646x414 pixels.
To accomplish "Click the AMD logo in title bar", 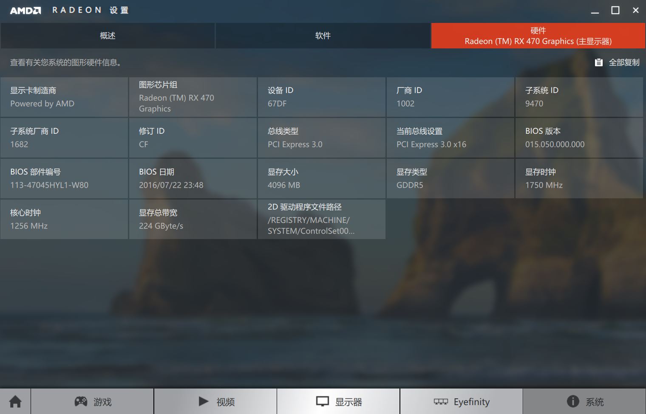I will click(25, 11).
